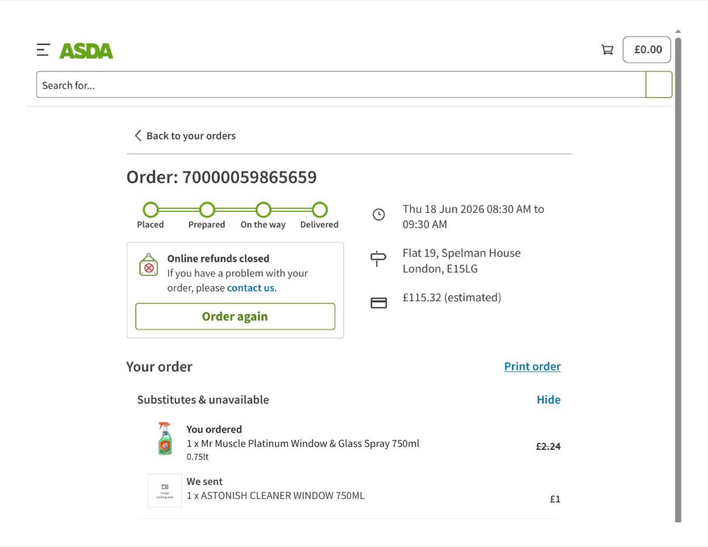Click the Placed progress step circle
Image resolution: width=708 pixels, height=547 pixels.
click(151, 209)
